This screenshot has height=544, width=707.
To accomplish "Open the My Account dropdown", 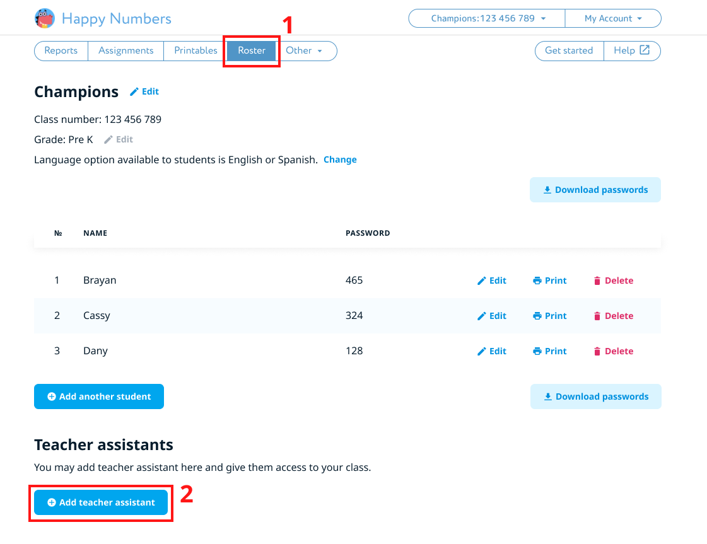I will coord(612,18).
